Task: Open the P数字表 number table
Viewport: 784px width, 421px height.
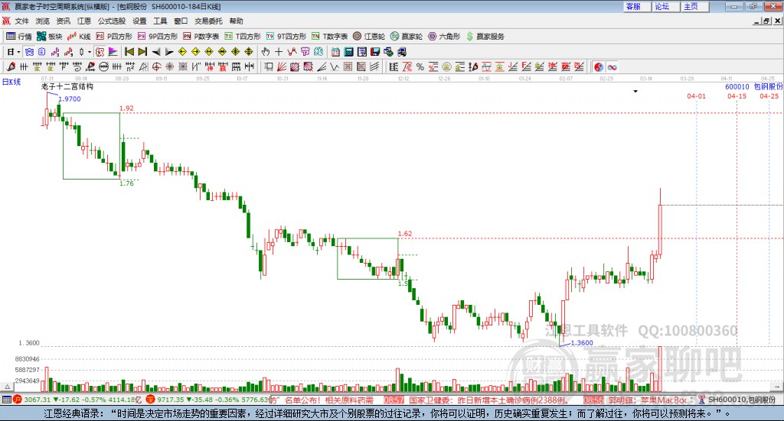Action: (x=201, y=37)
